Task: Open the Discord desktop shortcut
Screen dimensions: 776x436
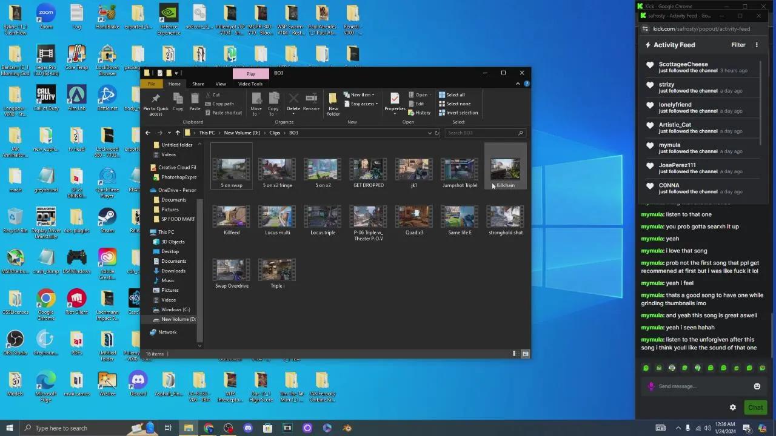Action: coord(138,383)
